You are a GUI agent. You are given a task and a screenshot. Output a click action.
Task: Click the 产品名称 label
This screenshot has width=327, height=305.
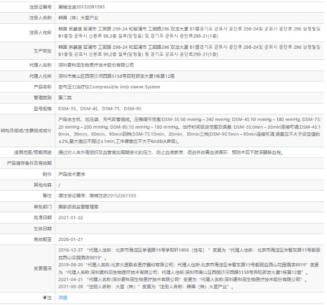pyautogui.click(x=42, y=87)
